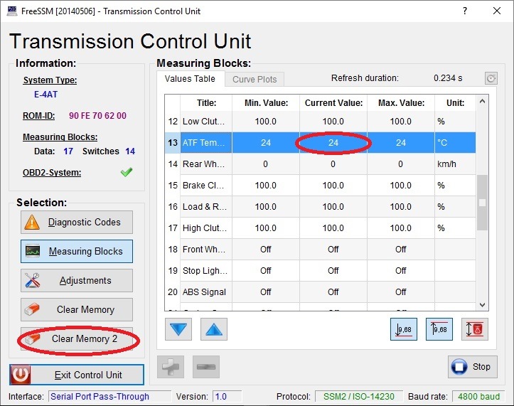Click the Unit column header
This screenshot has width=514, height=406.
455,103
